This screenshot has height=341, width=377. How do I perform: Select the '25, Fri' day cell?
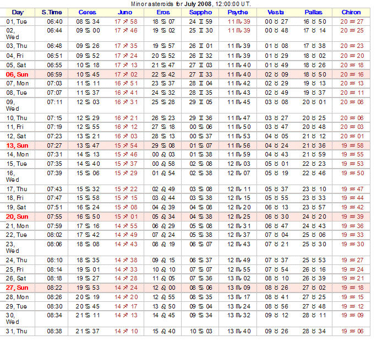click(15, 269)
